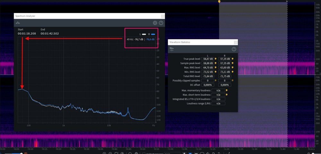Screen dimensions: 321x154
Task: Click the Max. momentary loudness marker pin
Action: 227,90
